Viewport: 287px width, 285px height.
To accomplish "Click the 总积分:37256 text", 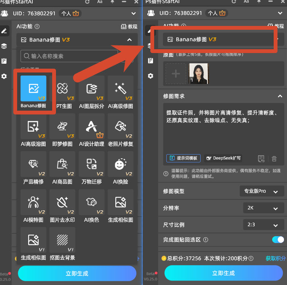I will pos(184,258).
